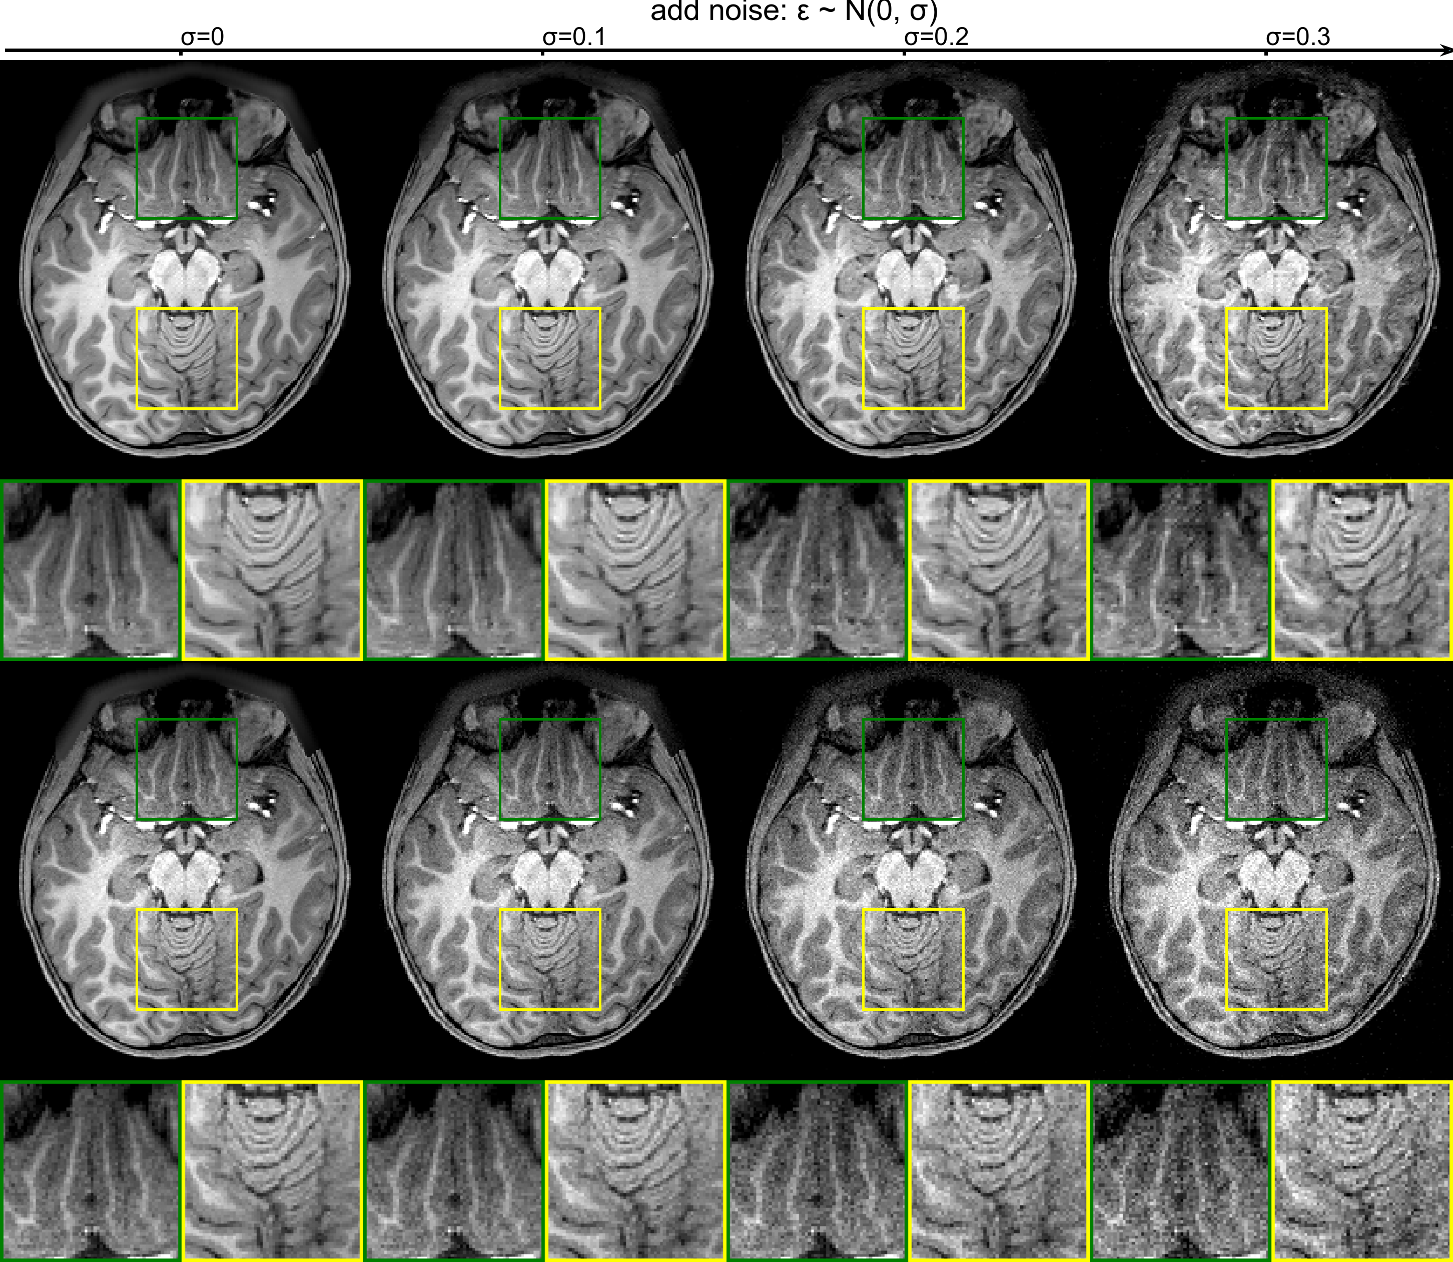Viewport: 1453px width, 1262px height.
Task: Click the σ=0 axis label
Action: pyautogui.click(x=202, y=37)
